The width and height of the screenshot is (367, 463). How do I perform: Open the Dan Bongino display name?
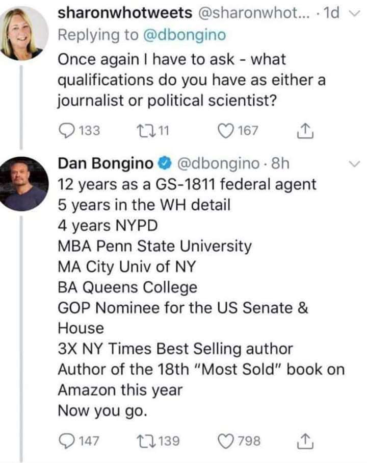[105, 163]
